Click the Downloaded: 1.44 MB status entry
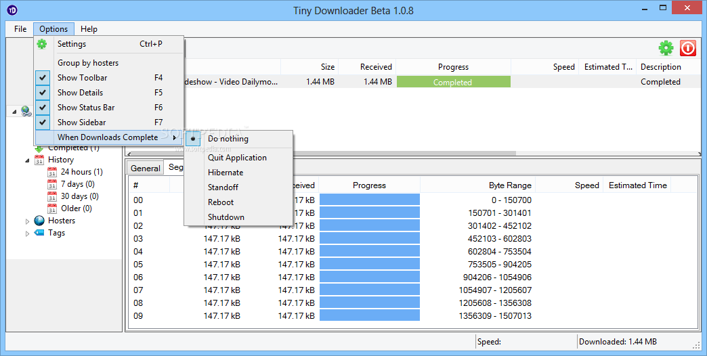 point(618,342)
